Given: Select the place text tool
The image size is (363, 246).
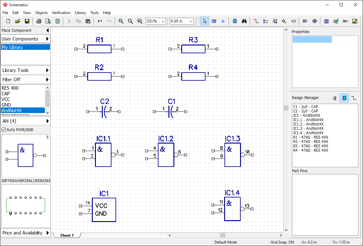Looking at the screenshot, I should (345, 21).
